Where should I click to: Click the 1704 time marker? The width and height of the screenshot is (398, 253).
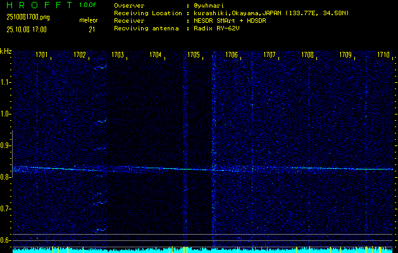(x=156, y=54)
